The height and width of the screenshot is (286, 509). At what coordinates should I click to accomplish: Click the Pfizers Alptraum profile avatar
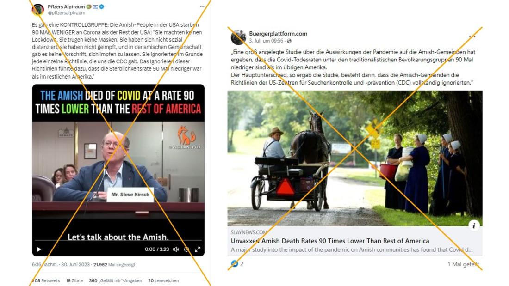tap(38, 10)
